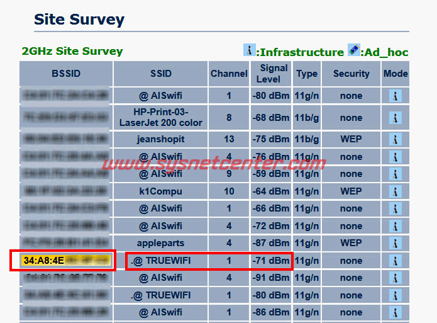Screen dimensions: 437x323
Task: Click the Signal Level column header
Action: (x=272, y=74)
